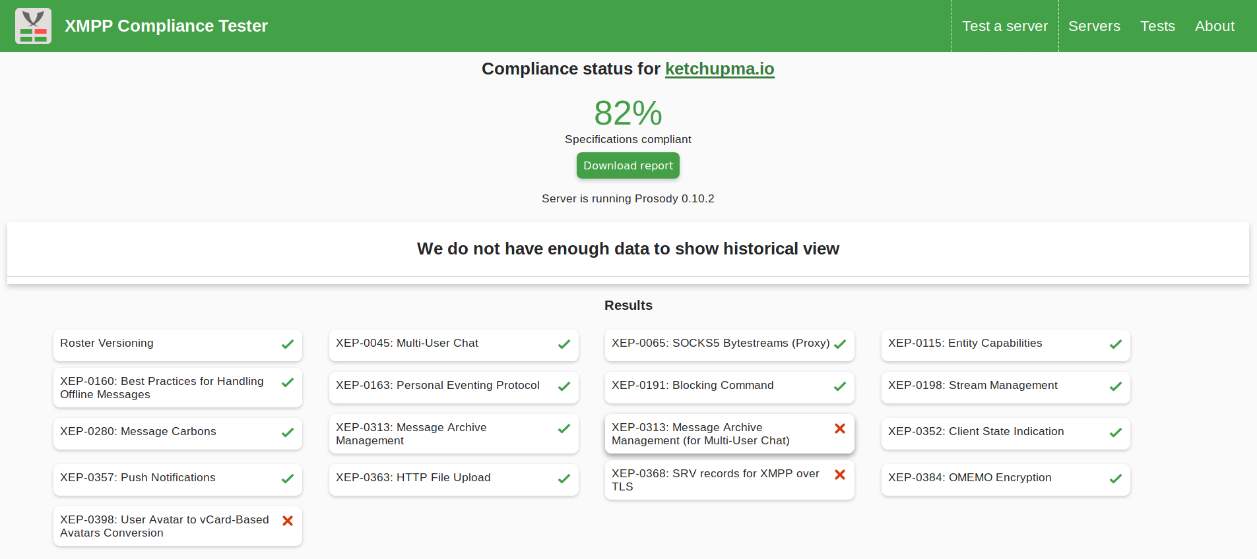Viewport: 1257px width, 559px height.
Task: Click the XMPP Compliance Tester logo icon
Action: 33,26
